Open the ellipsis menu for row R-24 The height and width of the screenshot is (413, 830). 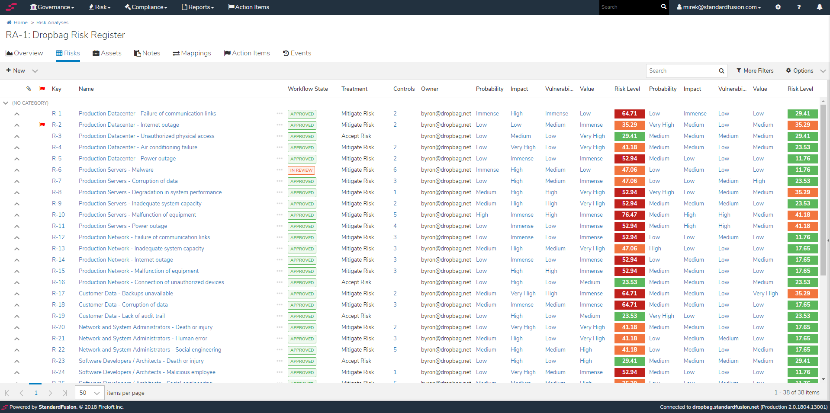tap(280, 372)
